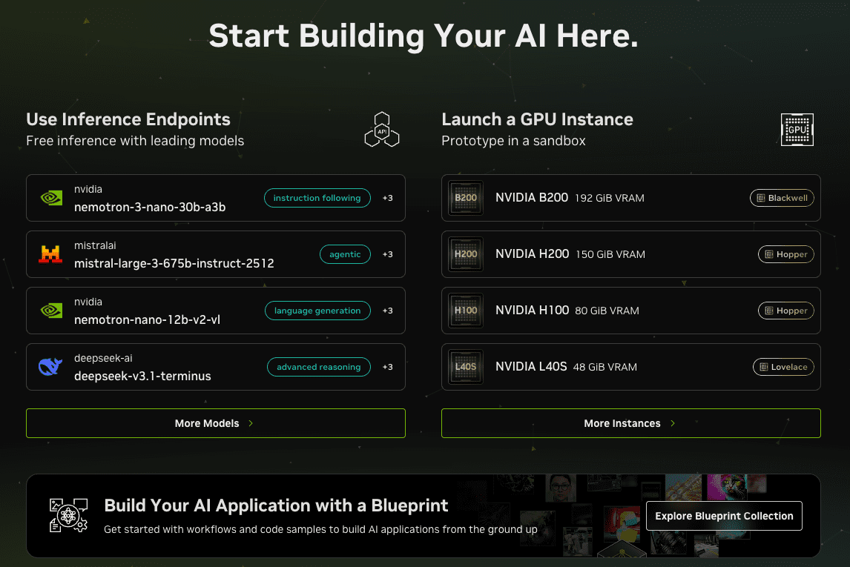The width and height of the screenshot is (850, 567).
Task: Select the agentic tag on mistral-large model
Action: pyautogui.click(x=345, y=253)
